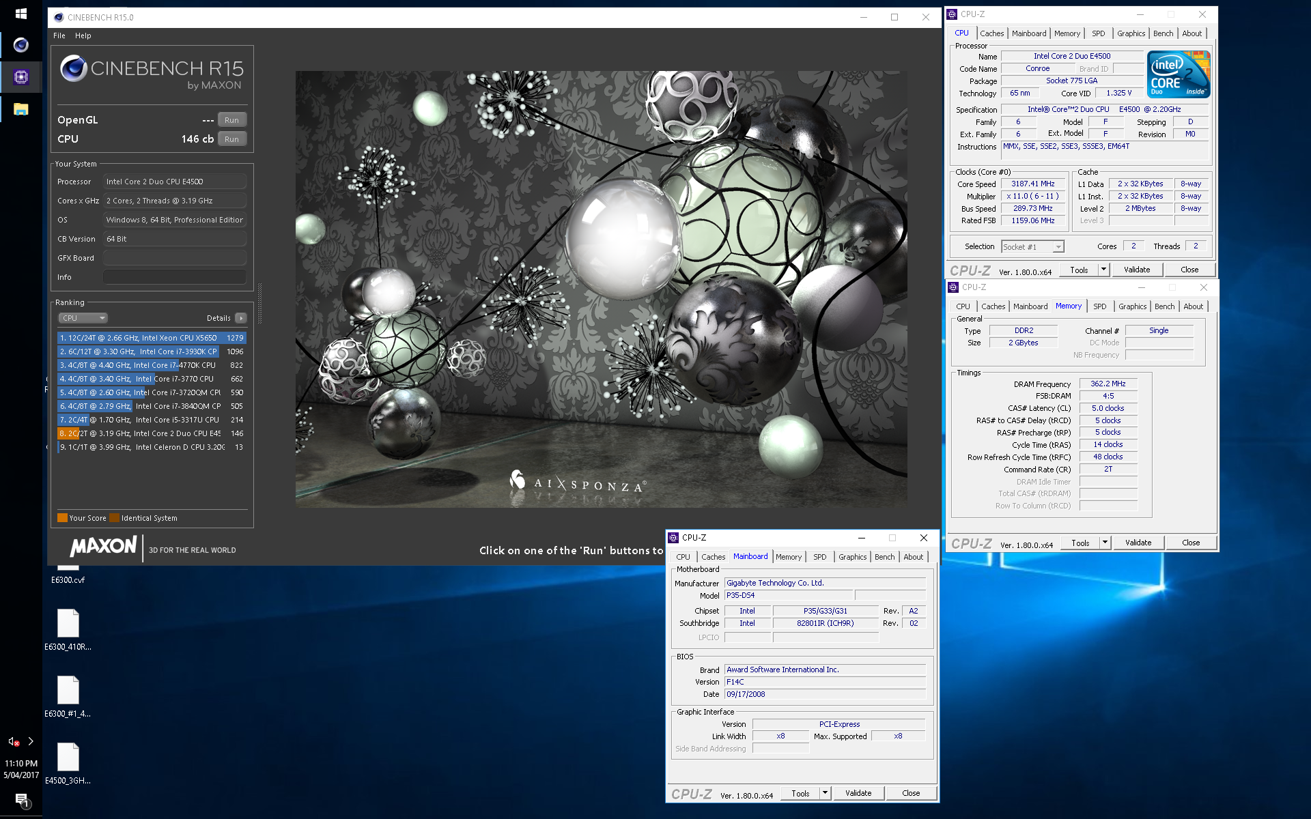Open Cinebench from the taskbar
Viewport: 1311px width, 819px height.
[x=21, y=45]
